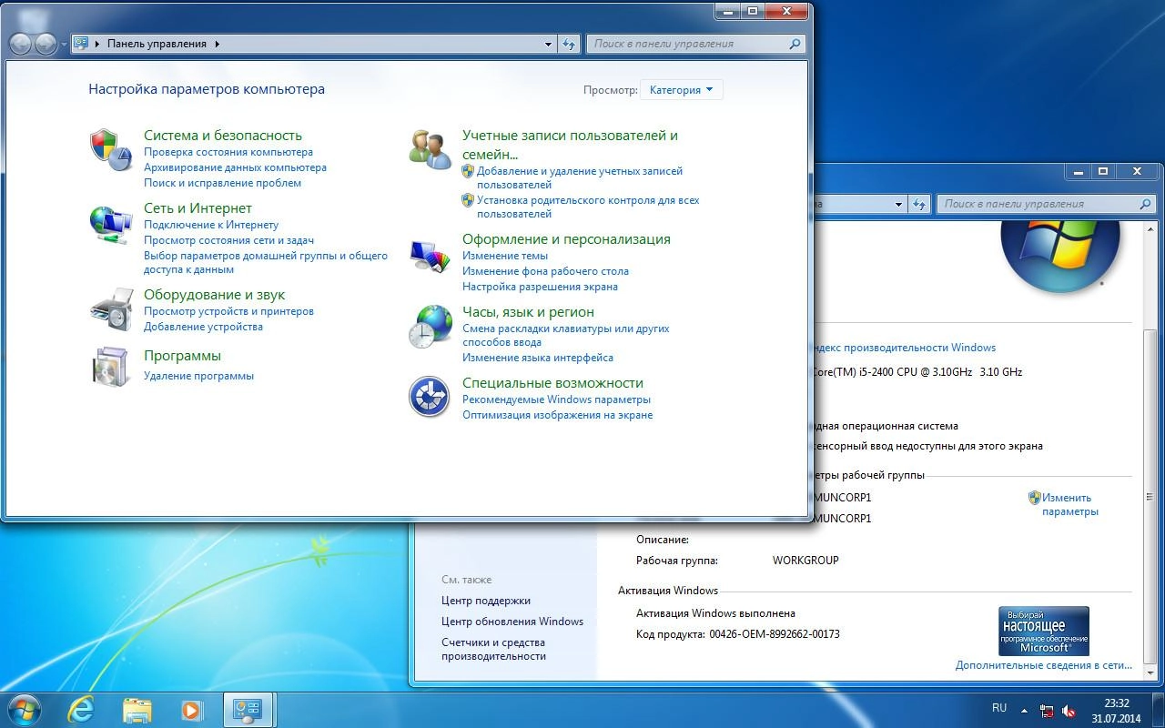
Task: Expand the root arrow before Панель управления breadcrumb
Action: [97, 44]
